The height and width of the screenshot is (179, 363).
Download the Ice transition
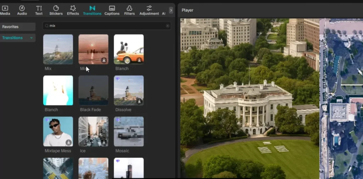104,142
